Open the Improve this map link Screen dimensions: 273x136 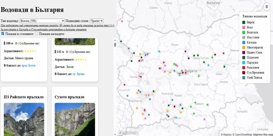263,134
